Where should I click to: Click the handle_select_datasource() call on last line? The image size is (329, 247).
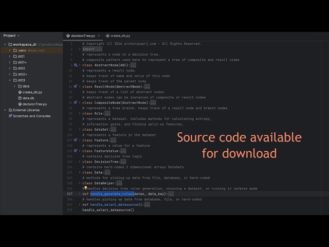pos(108,210)
